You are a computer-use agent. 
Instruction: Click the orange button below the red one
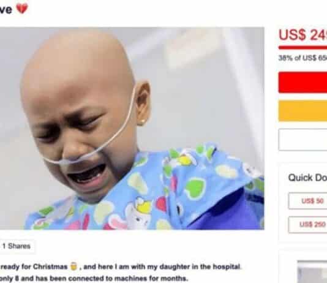tap(303, 111)
